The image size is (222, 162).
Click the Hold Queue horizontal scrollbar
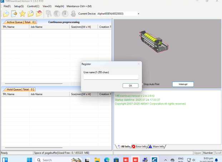[34, 148]
